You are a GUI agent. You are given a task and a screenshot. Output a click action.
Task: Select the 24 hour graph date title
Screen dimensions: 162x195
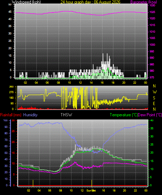[90, 2]
